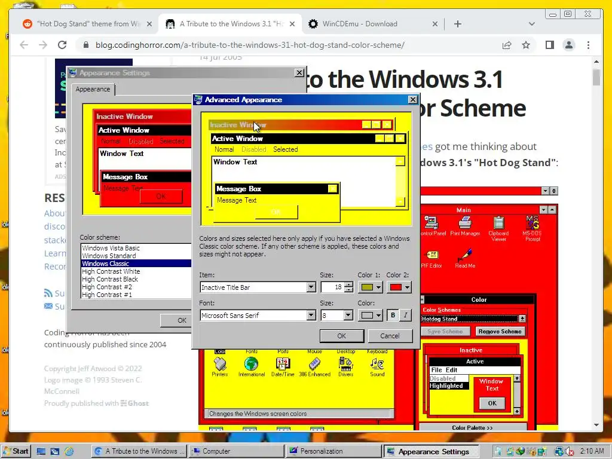Open the Chrome three-dot menu
Image resolution: width=612 pixels, height=459 pixels.
point(588,45)
